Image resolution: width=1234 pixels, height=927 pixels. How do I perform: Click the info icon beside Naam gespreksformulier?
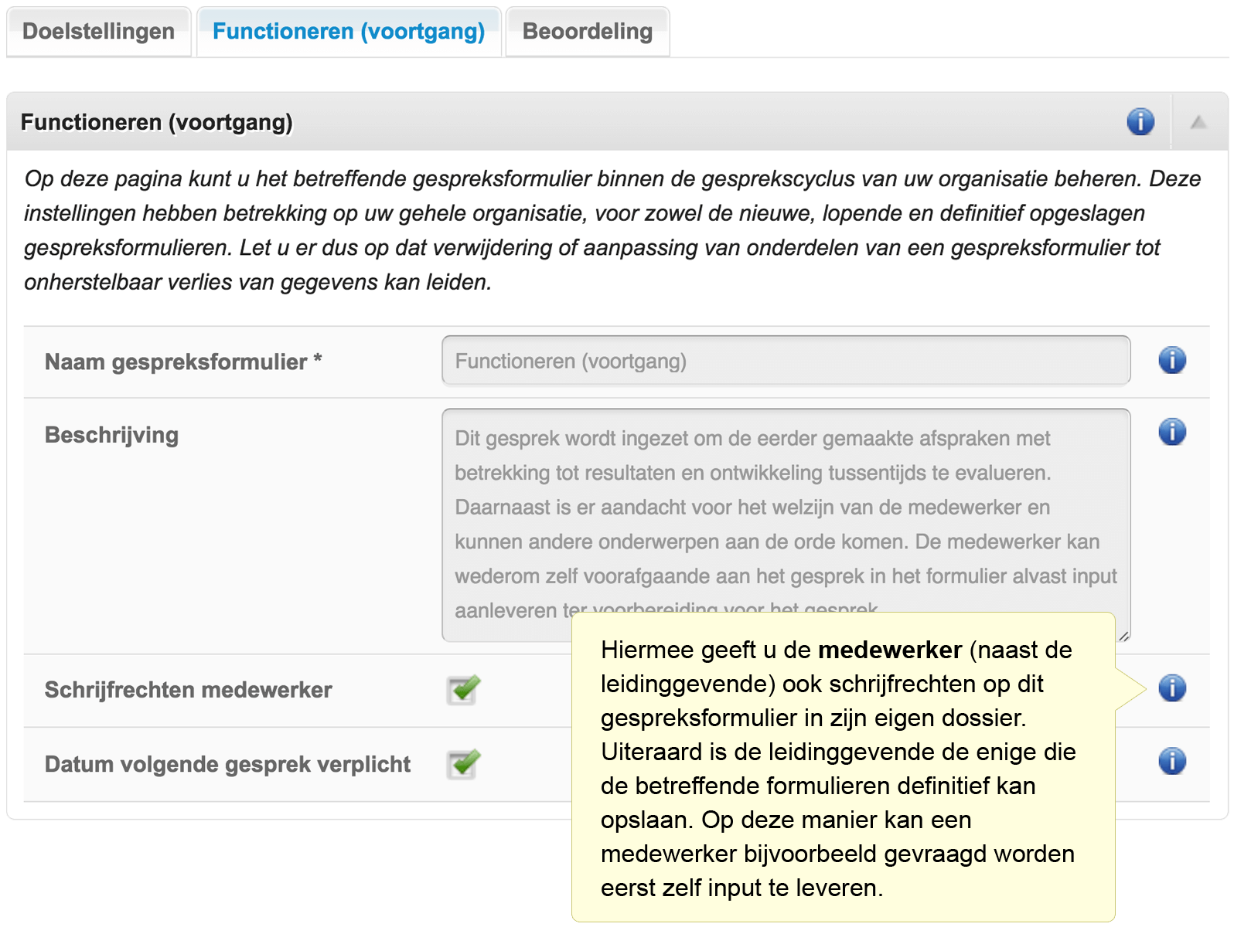(x=1172, y=360)
